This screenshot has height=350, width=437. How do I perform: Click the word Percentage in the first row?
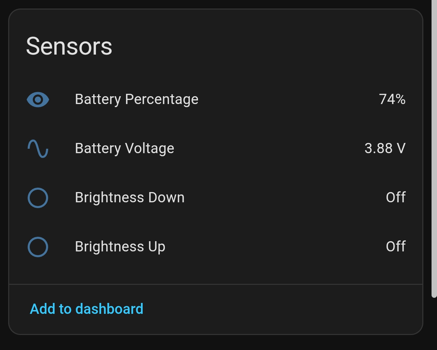coord(162,100)
